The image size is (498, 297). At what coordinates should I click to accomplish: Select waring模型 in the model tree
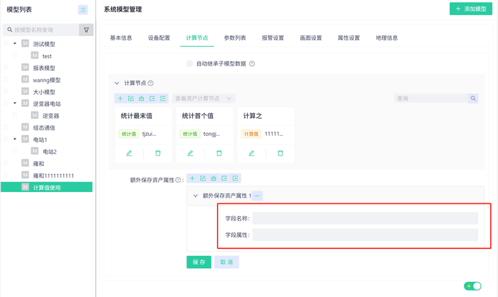coord(47,80)
